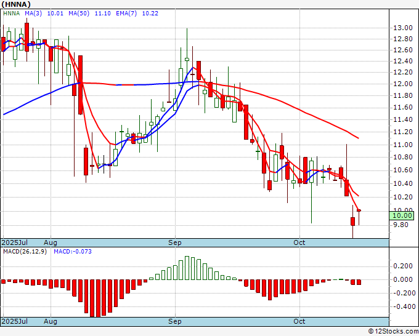
Task: Click the MACD(26,12,9) indicator label
Action: pos(25,252)
